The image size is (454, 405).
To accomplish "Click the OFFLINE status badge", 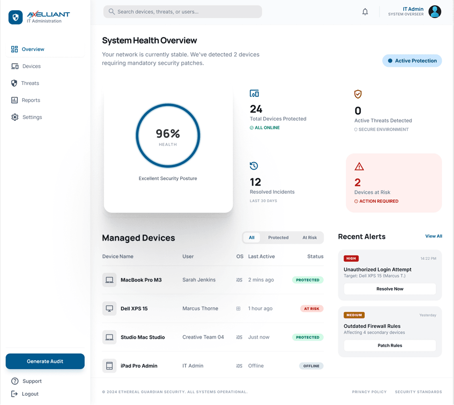I will point(311,366).
